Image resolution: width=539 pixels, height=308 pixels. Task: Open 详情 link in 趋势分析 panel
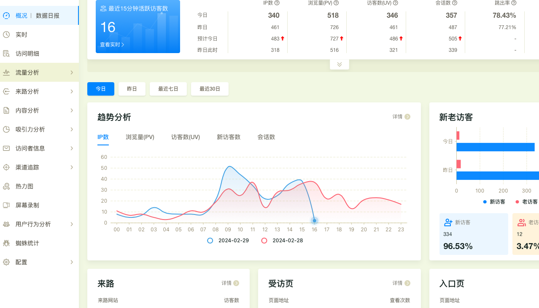(x=401, y=117)
